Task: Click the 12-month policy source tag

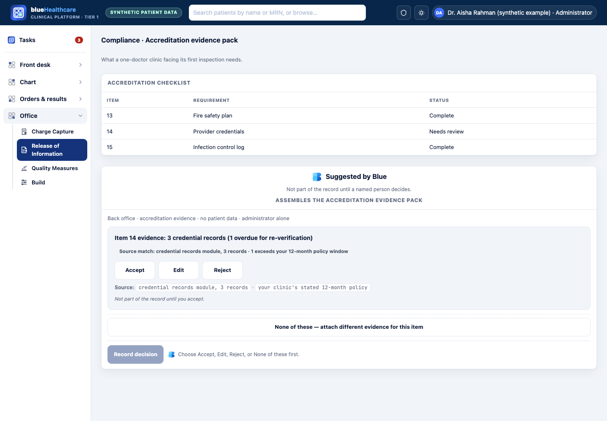Action: pyautogui.click(x=313, y=288)
